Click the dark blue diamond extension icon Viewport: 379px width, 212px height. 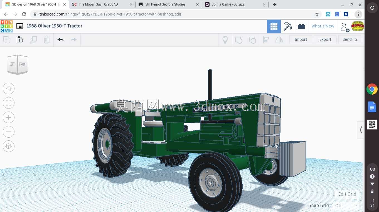pos(346,14)
